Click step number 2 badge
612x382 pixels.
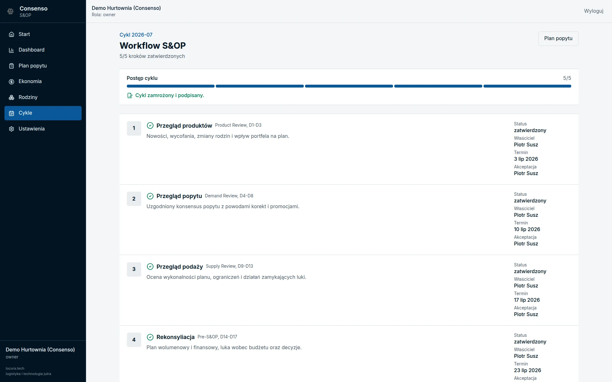click(x=134, y=199)
